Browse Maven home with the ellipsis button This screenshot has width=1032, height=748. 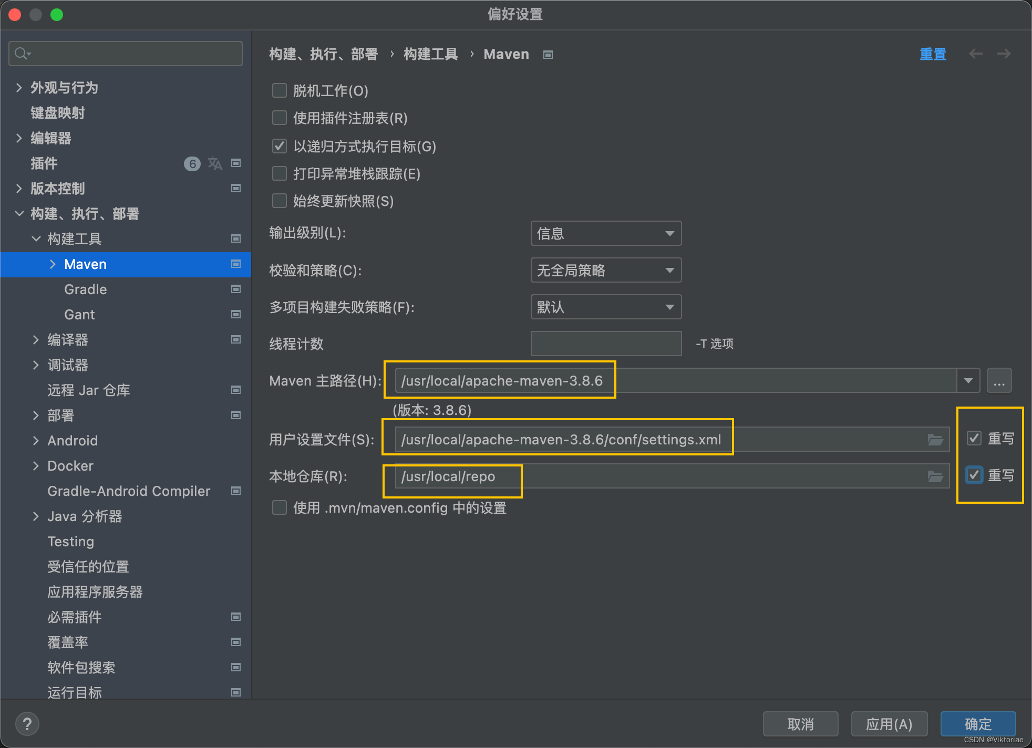click(x=999, y=380)
